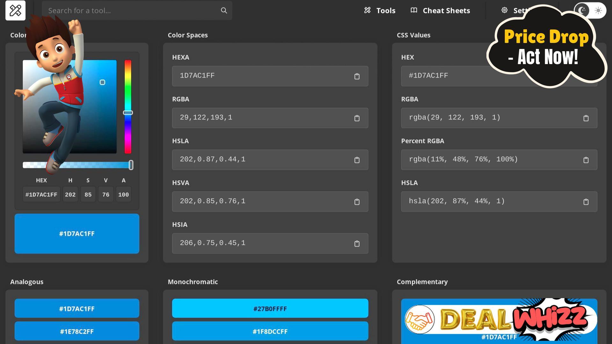
Task: Select the Monochromatic #1F8DCCFF swatch
Action: (x=270, y=331)
